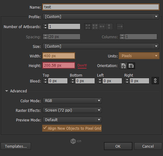163x156 pixels.
Task: Set portrait orientation icon
Action: click(x=123, y=66)
